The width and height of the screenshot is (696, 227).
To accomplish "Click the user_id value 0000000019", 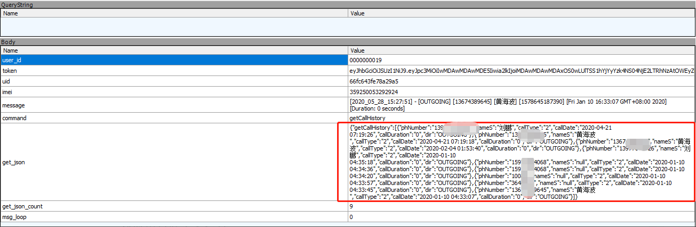I will pos(366,60).
